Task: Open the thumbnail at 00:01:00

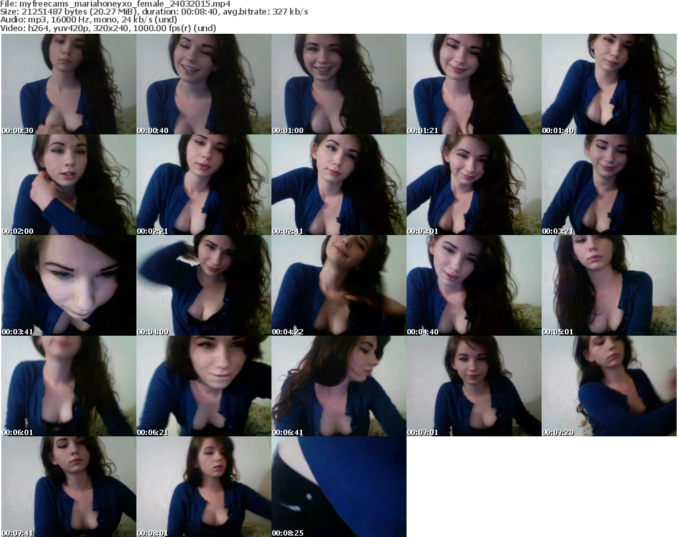Action: [338, 84]
